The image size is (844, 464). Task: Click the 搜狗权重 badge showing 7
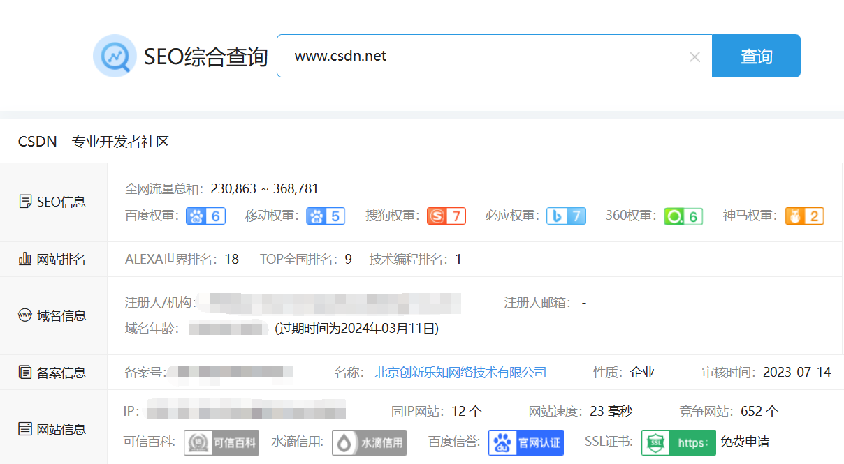446,216
